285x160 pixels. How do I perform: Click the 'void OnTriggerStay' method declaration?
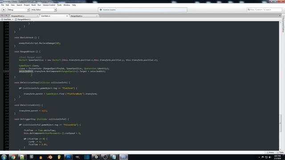pyautogui.click(x=41, y=119)
